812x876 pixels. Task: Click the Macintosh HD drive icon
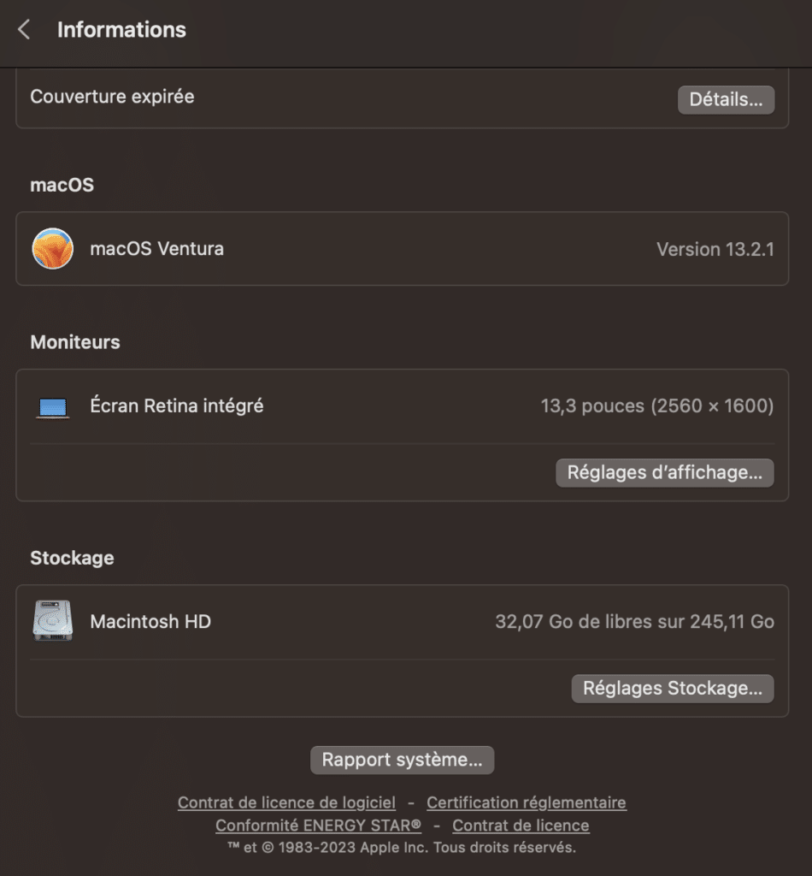point(52,621)
